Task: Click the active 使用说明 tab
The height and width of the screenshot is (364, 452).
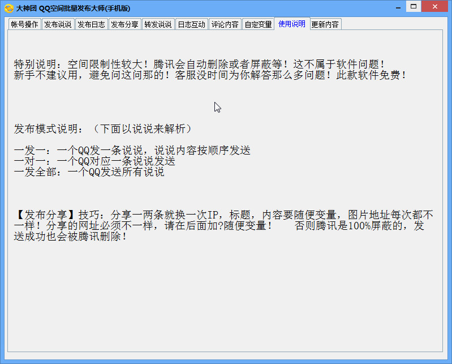Action: click(292, 24)
